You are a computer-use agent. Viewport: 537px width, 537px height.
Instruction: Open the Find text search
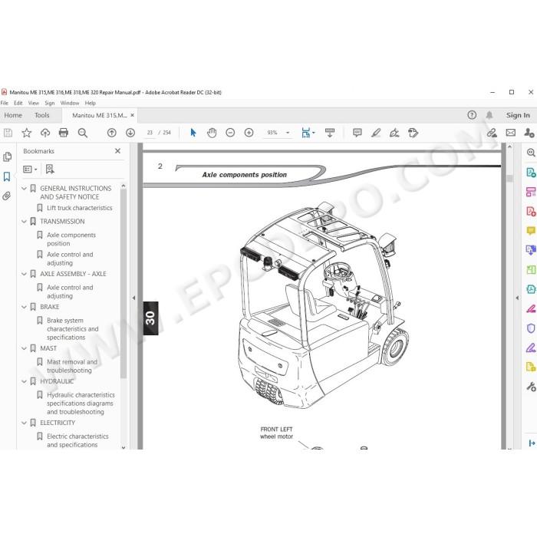(x=83, y=133)
